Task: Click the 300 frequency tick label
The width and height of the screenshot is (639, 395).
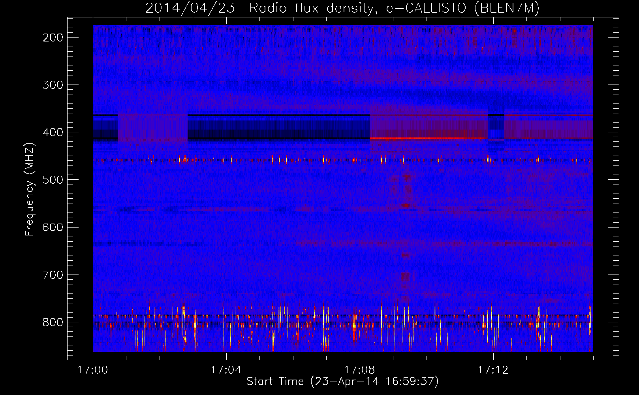Action: pos(53,85)
